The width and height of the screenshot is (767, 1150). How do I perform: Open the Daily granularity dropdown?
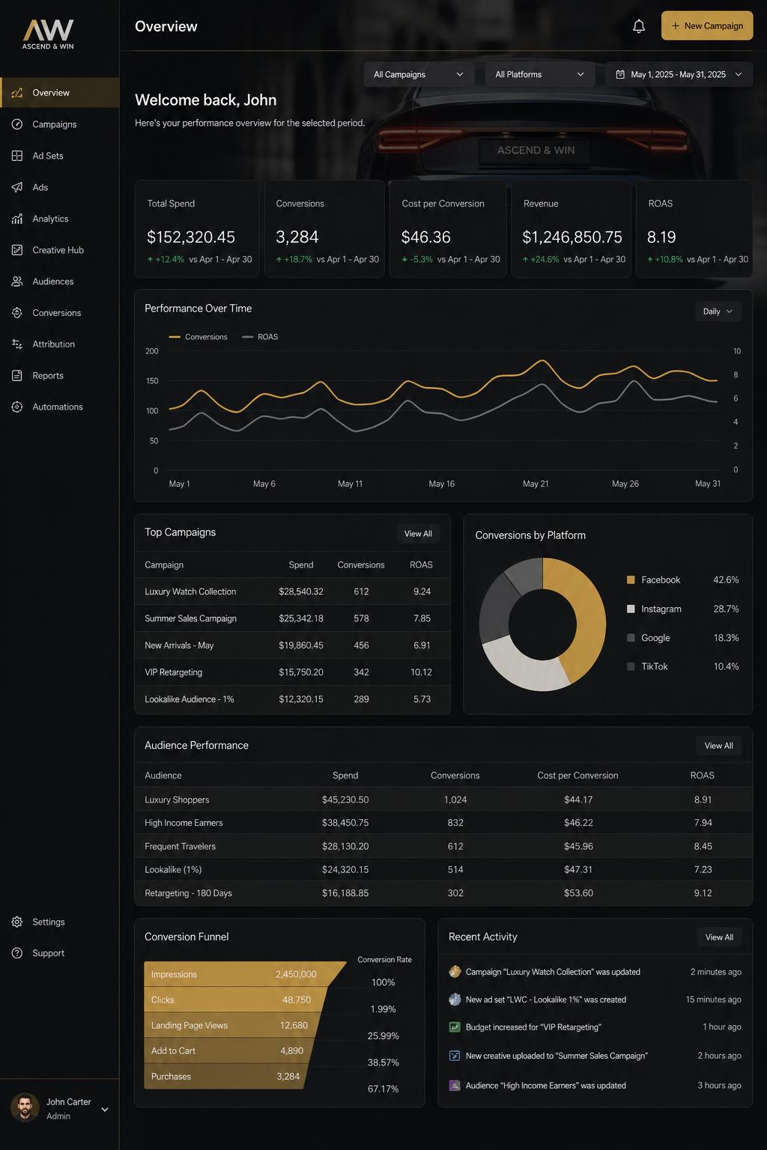pyautogui.click(x=718, y=311)
